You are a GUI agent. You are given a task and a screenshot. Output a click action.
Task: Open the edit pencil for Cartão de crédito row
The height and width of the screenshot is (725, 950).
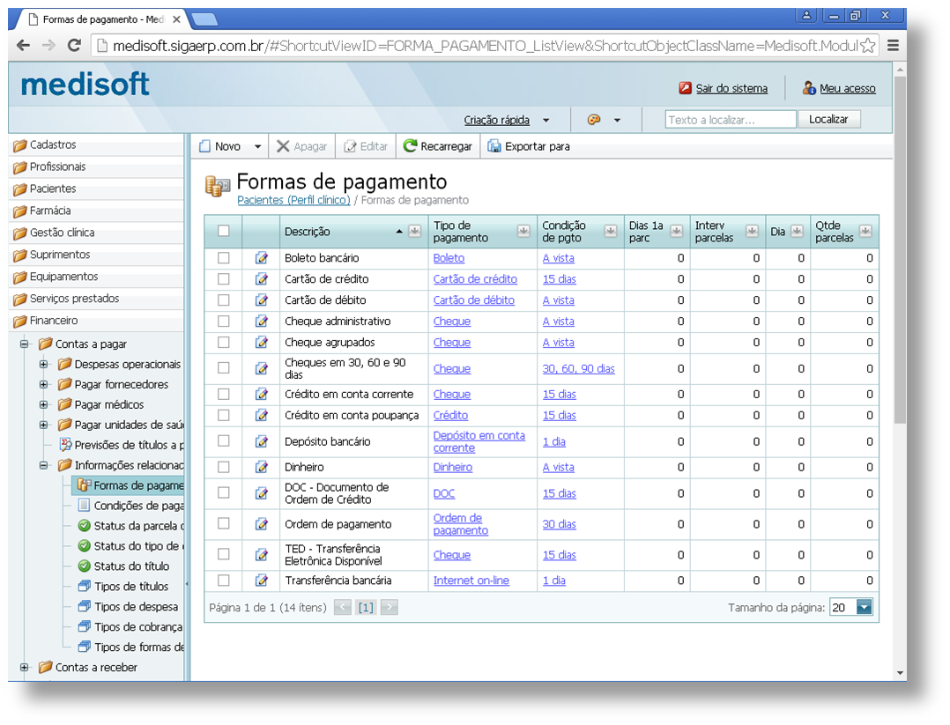(261, 279)
